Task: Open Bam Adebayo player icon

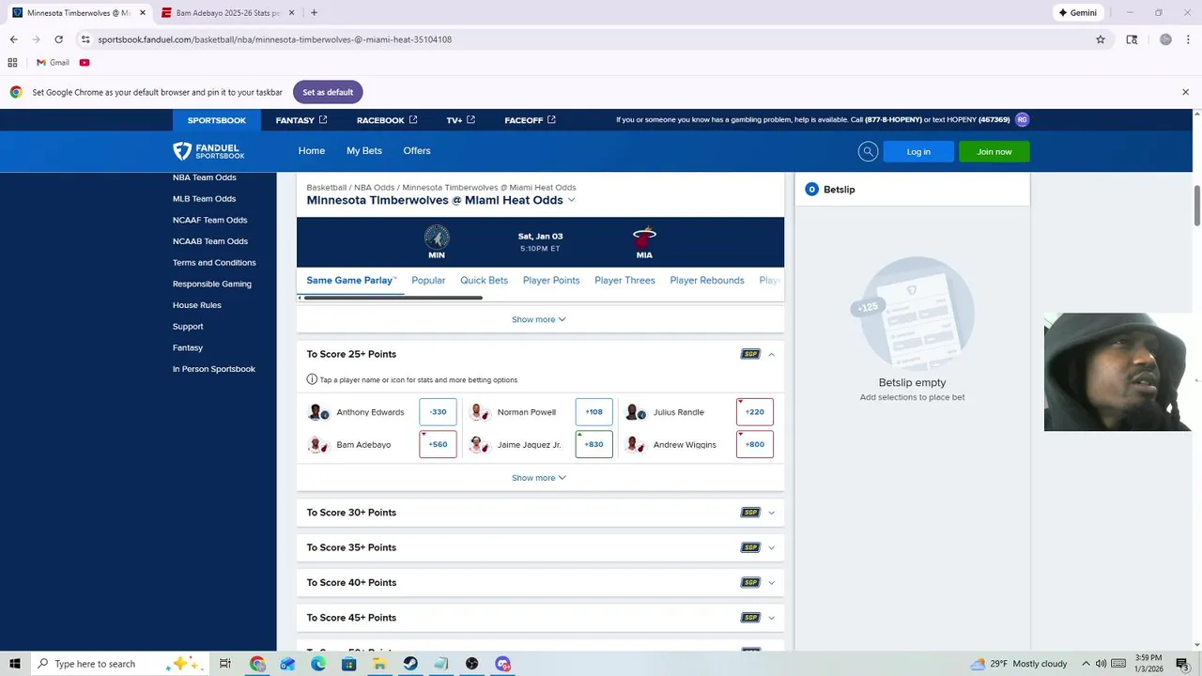Action: pos(317,445)
